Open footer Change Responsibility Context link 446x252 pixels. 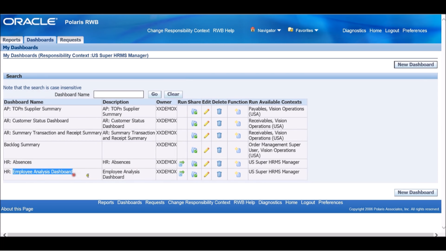point(199,202)
